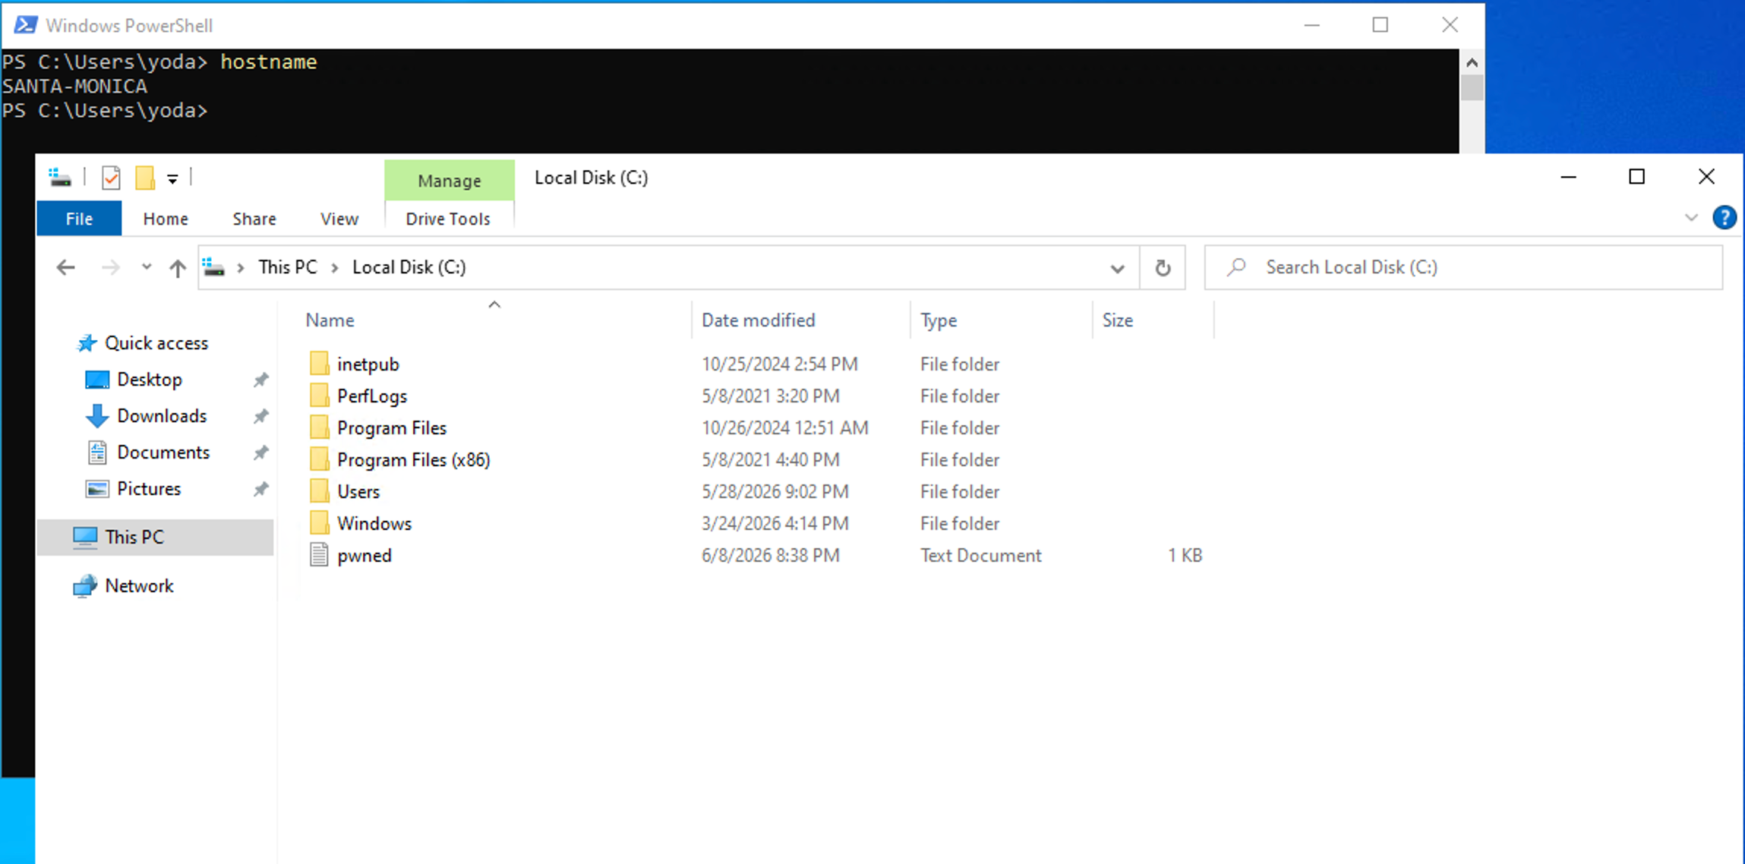Image resolution: width=1745 pixels, height=864 pixels.
Task: Maximize the Windows PowerShell window
Action: pos(1381,25)
